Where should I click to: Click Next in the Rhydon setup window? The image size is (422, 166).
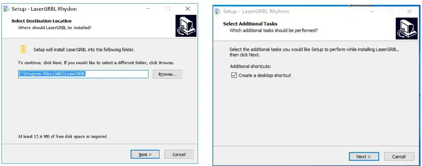tap(145, 154)
